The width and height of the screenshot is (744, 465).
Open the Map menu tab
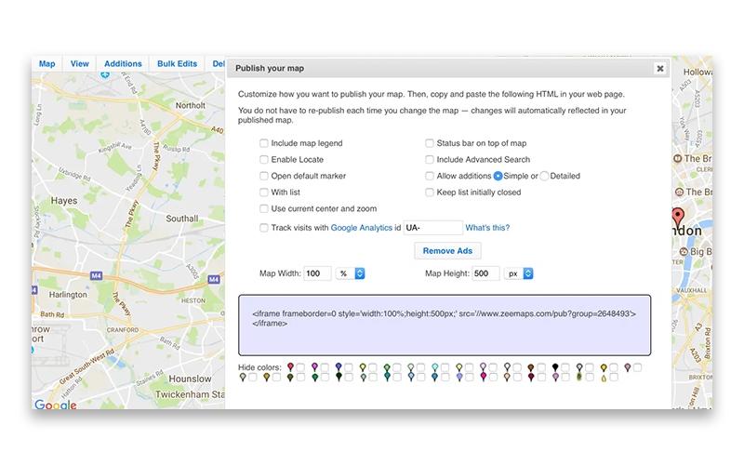coord(47,63)
